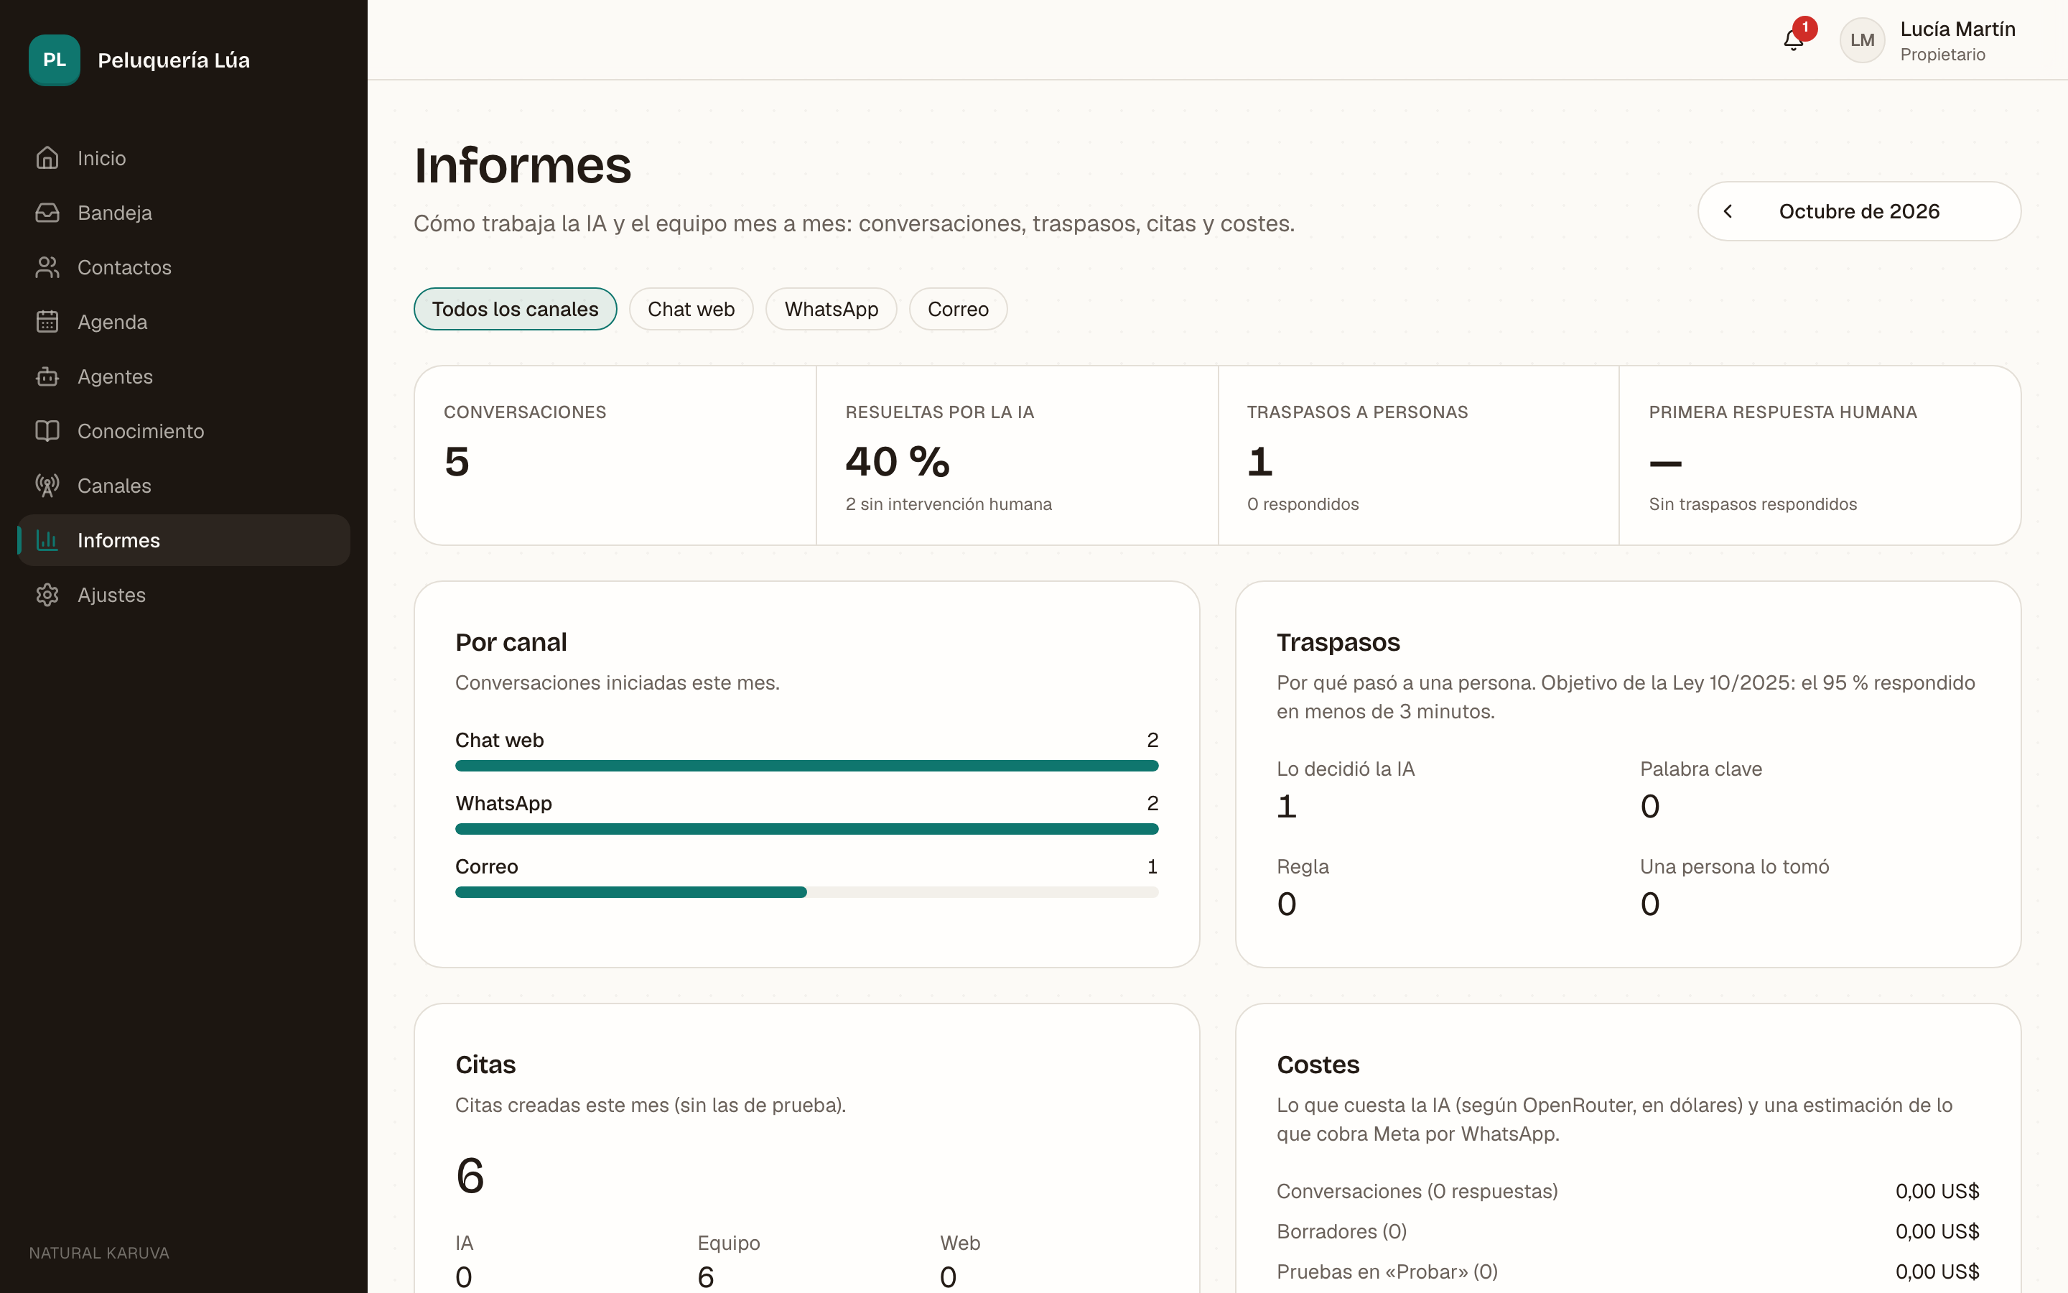This screenshot has height=1293, width=2068.
Task: Click the Contactos people icon
Action: point(47,268)
